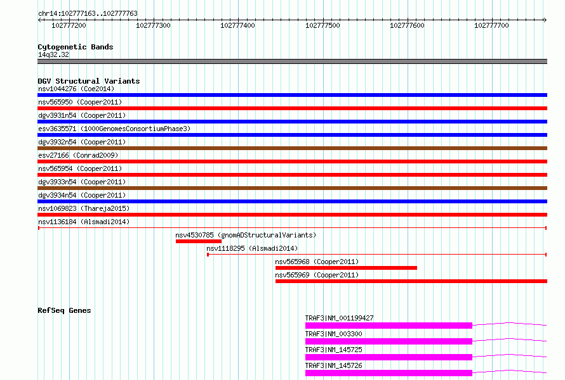
Task: Open variant nsv1044276 (Coe2014) label
Action: [x=76, y=89]
